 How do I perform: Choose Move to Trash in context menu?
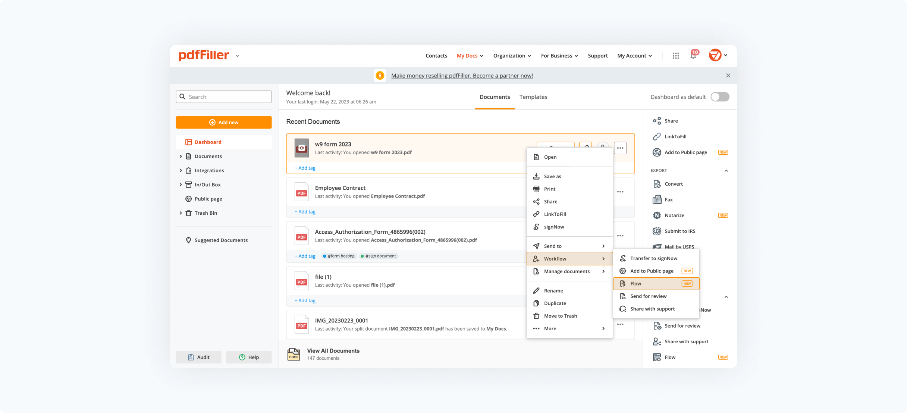pos(560,316)
